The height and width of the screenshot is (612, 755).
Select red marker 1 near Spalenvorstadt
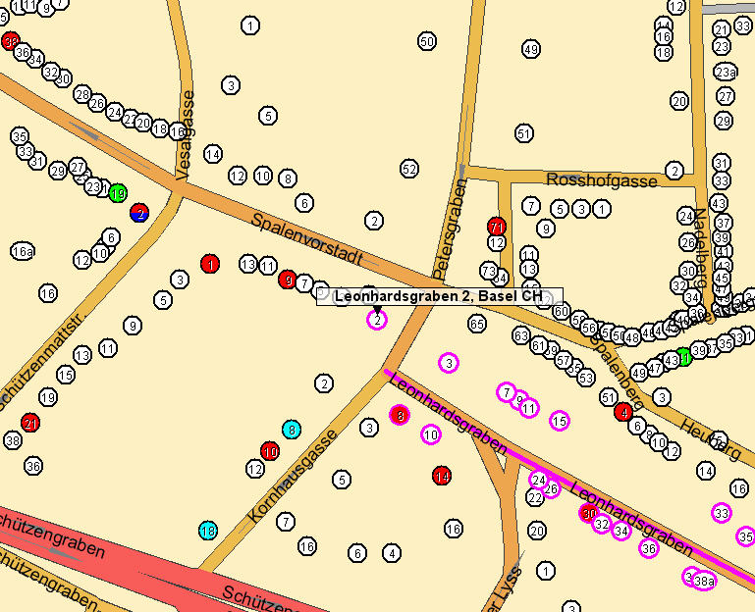(x=210, y=264)
